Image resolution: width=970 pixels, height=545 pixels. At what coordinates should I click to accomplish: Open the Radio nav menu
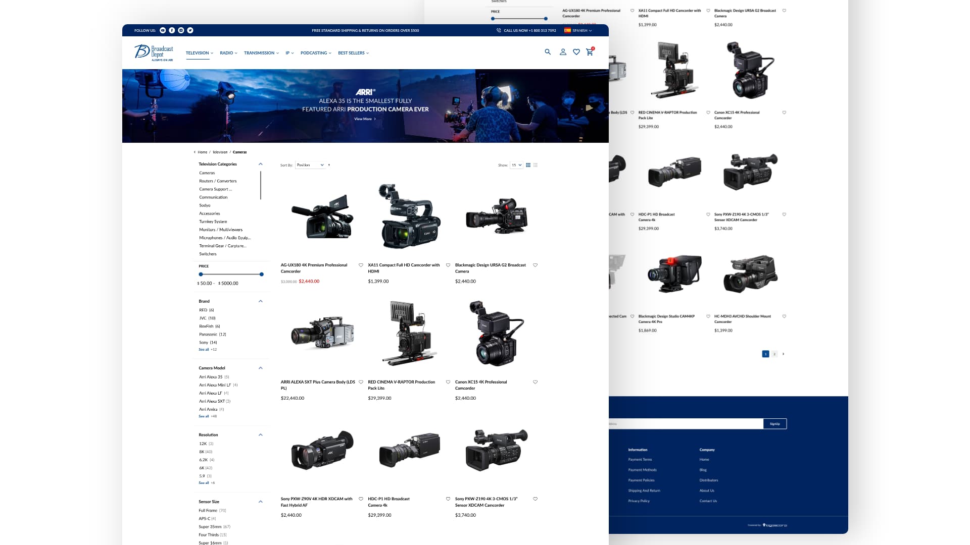tap(228, 53)
